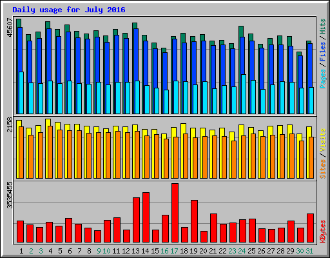Click day 31 axis label
Image resolution: width=330 pixels, height=258 pixels.
click(309, 251)
